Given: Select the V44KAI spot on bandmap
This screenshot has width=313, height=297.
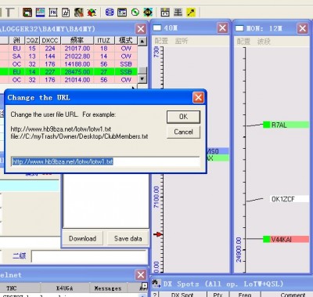Looking at the screenshot, I should [286, 239].
